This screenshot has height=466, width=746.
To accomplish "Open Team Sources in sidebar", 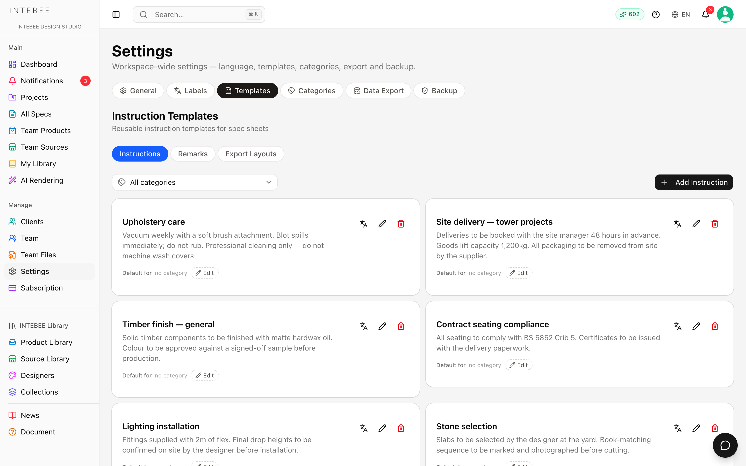I will coord(49,147).
